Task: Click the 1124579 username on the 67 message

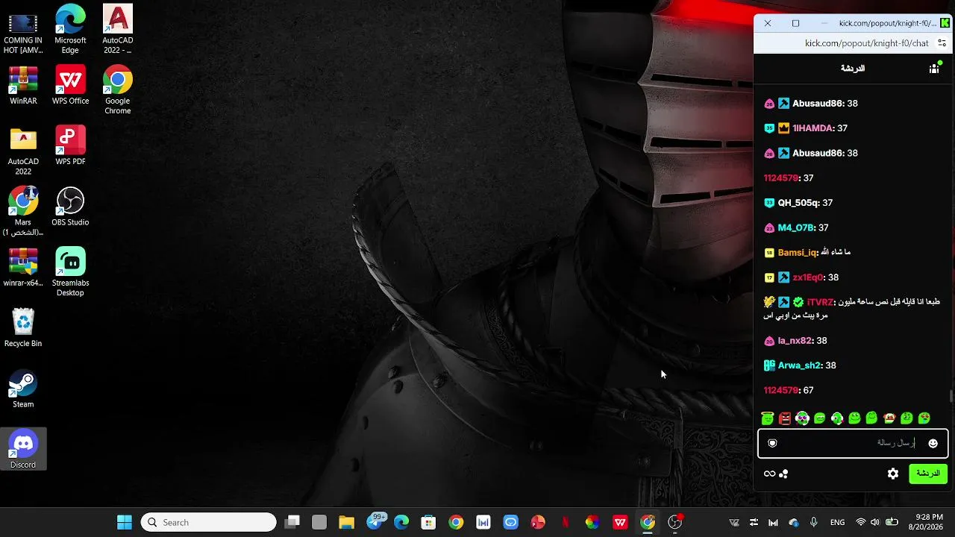Action: click(x=780, y=390)
